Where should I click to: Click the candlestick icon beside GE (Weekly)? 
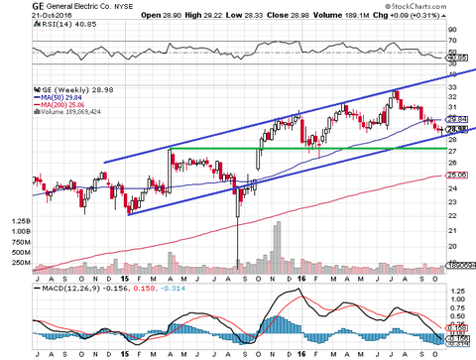click(x=37, y=90)
